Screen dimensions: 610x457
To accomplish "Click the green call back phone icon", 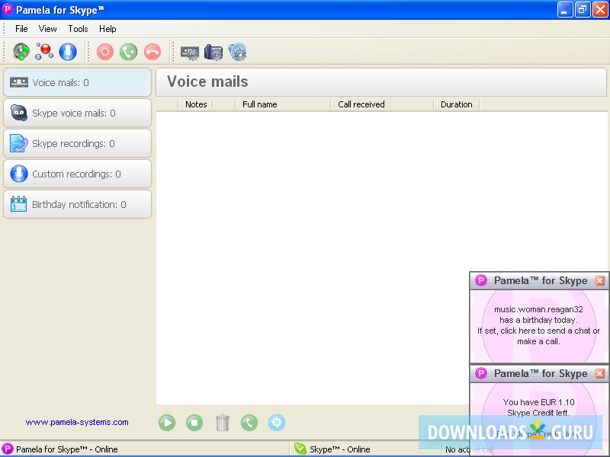I will click(x=249, y=423).
